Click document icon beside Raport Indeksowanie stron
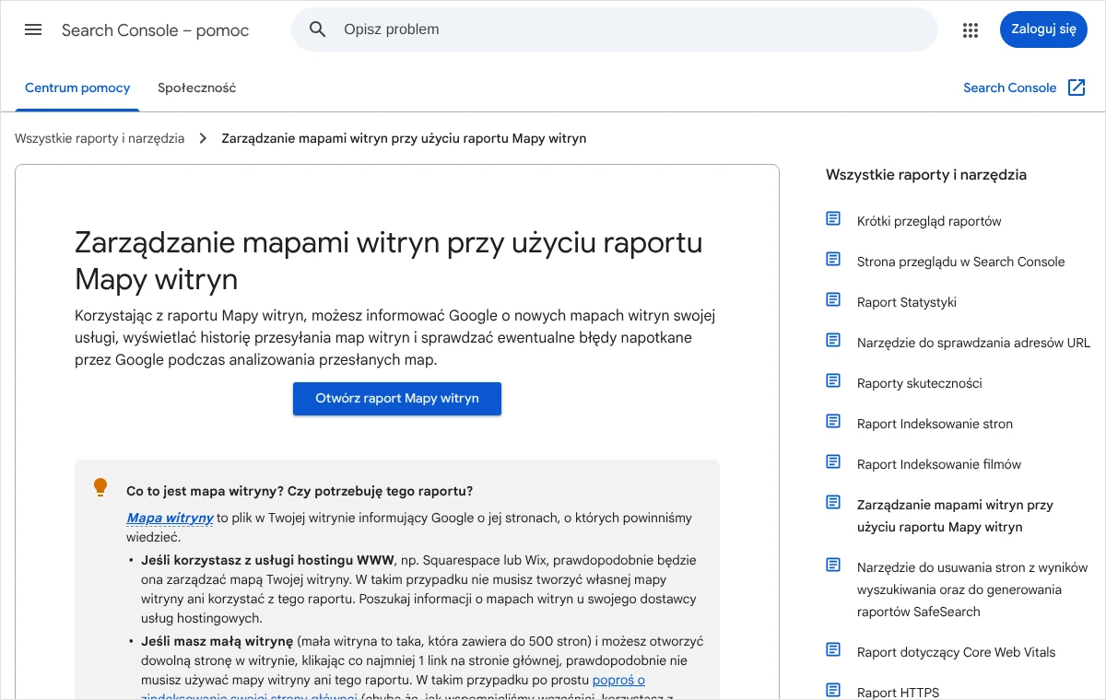The height and width of the screenshot is (700, 1106). click(833, 421)
